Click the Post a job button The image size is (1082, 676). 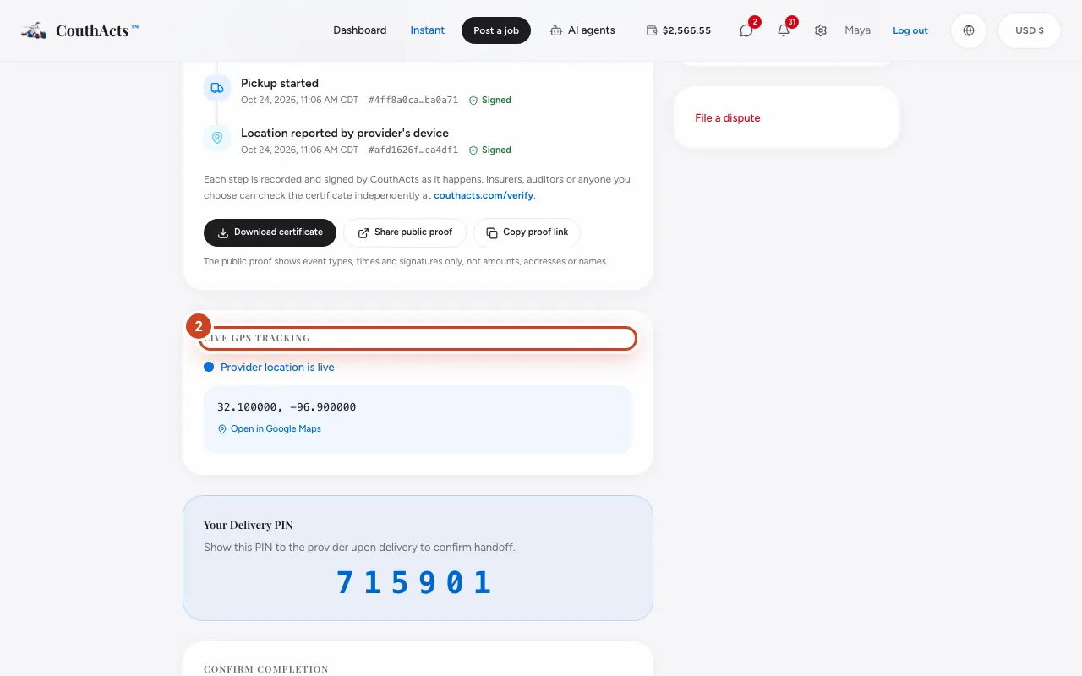tap(496, 30)
